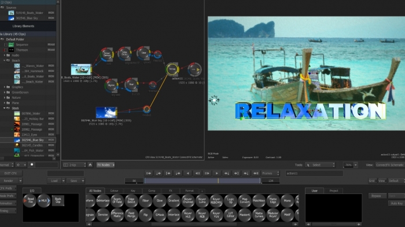Toggle the Grid button on
Screen dimensions: 405x227
[x=371, y=181]
